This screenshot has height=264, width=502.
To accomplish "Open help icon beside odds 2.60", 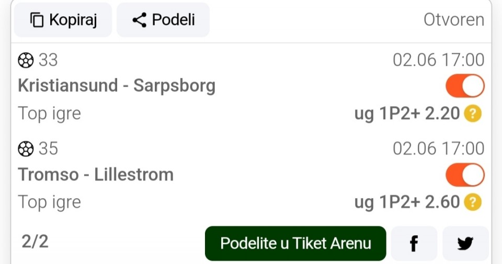I will [x=473, y=202].
